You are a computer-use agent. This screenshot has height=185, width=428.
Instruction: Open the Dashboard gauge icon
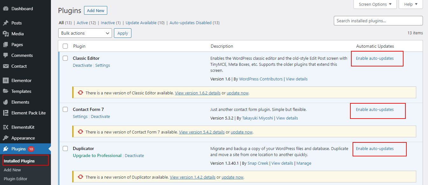pyautogui.click(x=5, y=9)
